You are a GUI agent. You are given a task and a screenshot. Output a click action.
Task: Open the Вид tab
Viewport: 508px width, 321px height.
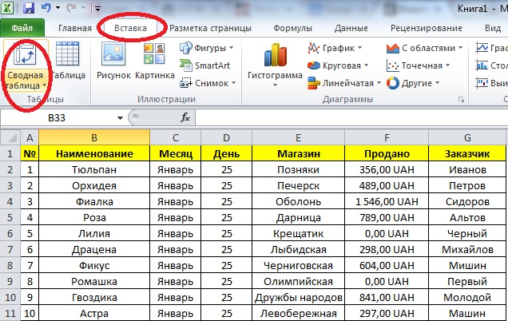493,28
